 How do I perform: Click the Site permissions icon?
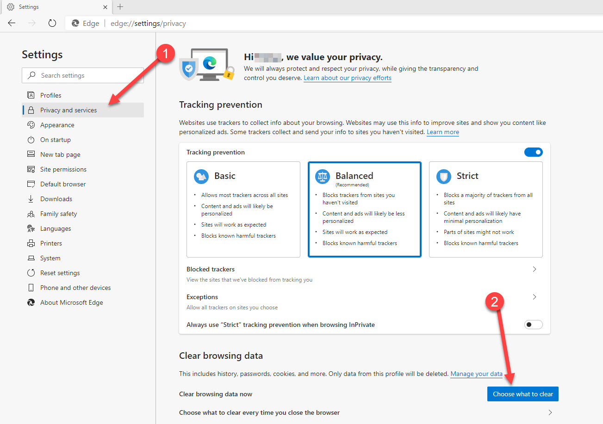(31, 169)
